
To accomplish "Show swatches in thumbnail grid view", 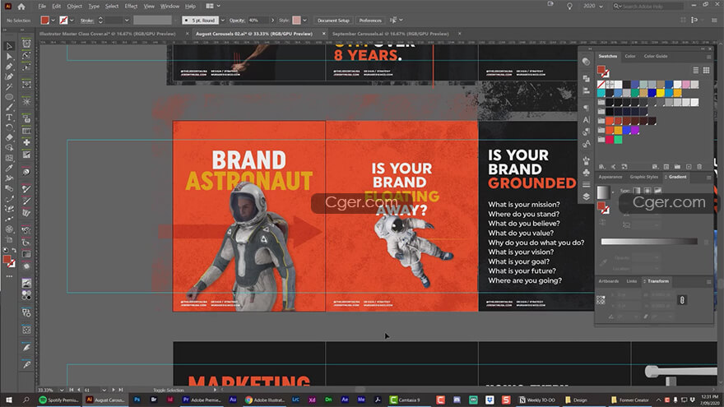I will tap(706, 70).
